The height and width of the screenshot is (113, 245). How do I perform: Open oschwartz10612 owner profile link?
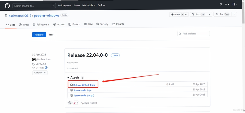pos(20,16)
